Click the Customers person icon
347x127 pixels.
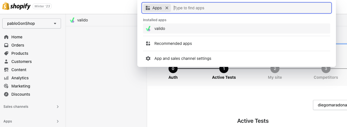coord(6,62)
